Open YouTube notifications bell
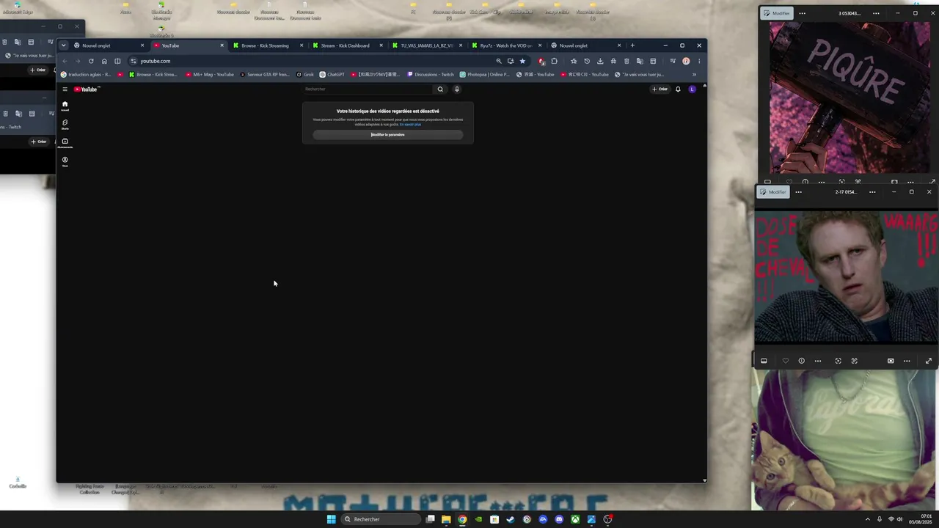 tap(678, 89)
